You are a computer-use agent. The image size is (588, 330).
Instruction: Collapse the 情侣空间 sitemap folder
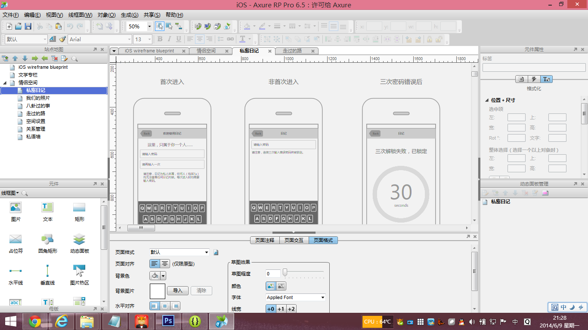(x=5, y=82)
